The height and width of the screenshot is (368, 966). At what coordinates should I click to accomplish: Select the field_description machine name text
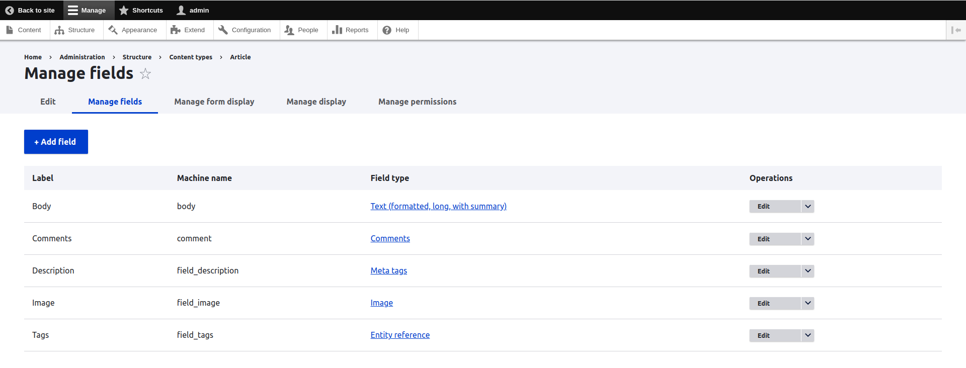tap(208, 270)
